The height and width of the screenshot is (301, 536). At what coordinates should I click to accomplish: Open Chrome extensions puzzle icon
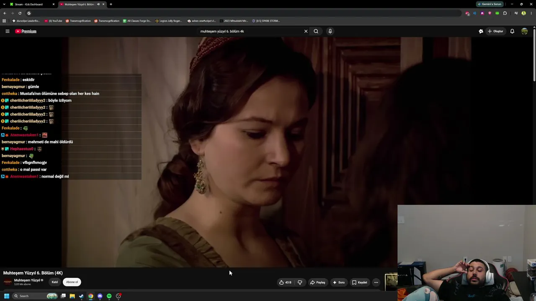tap(505, 13)
